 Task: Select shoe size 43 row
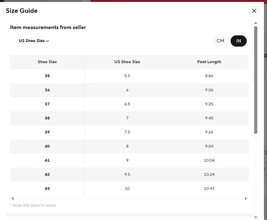pos(129,189)
